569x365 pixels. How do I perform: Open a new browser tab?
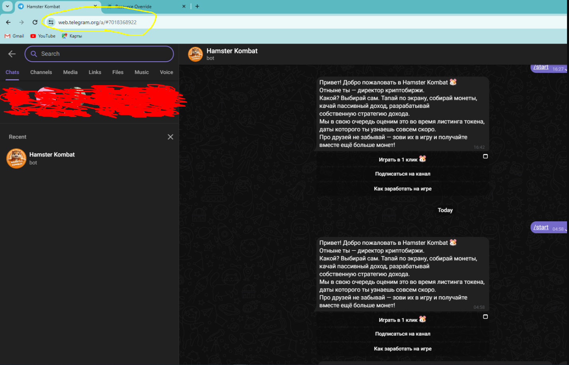tap(197, 6)
